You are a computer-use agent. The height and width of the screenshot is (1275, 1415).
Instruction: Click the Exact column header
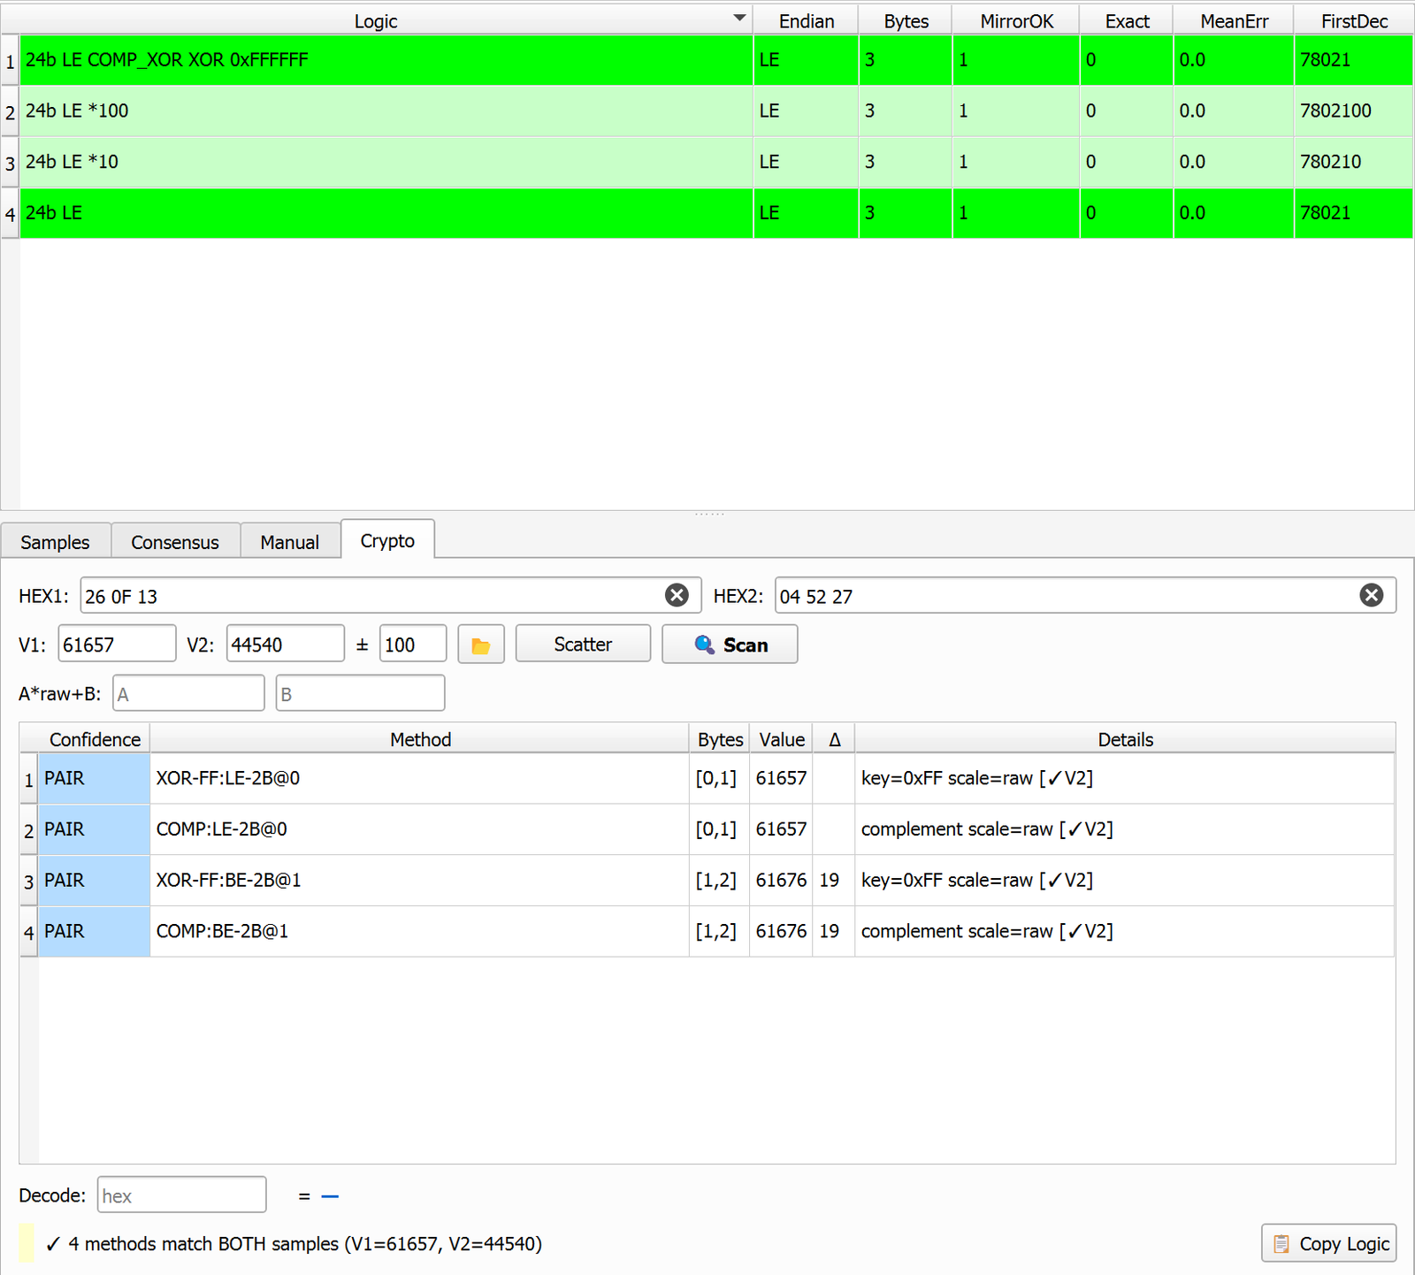pos(1127,21)
